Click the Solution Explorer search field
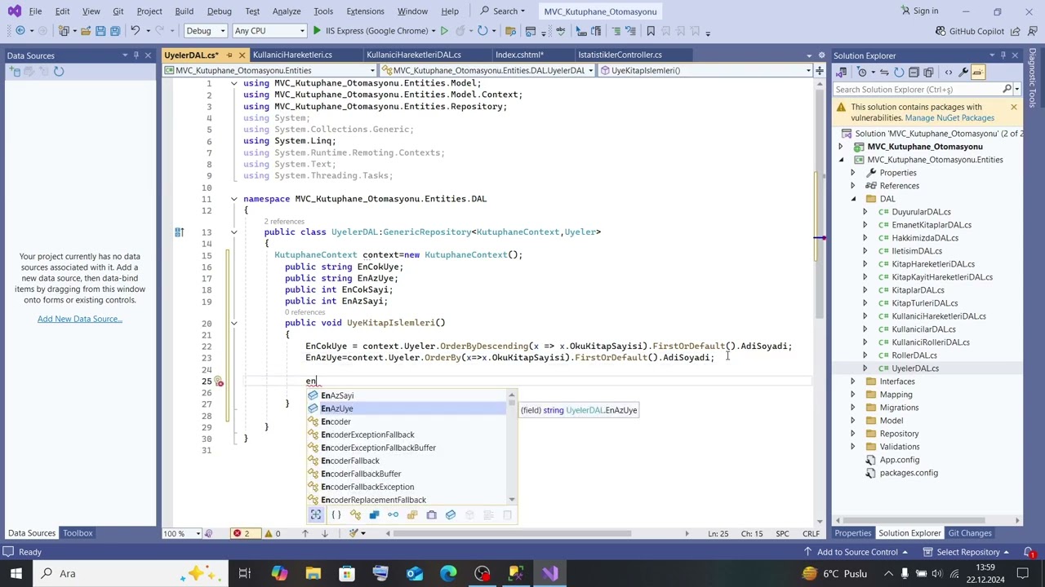1045x587 pixels. tap(918, 90)
